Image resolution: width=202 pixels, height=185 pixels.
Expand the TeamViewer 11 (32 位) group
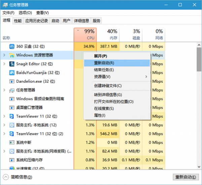click(4, 116)
